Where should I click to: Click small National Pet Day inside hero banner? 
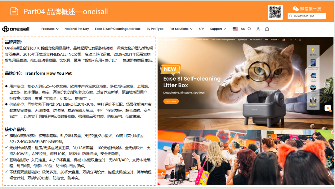[x=202, y=40]
